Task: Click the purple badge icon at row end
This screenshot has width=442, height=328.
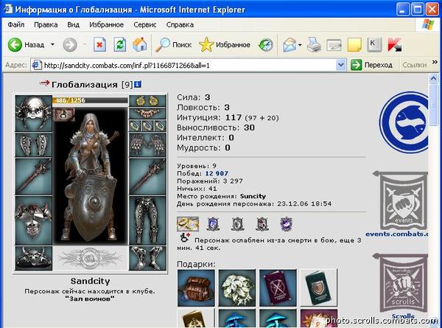Action: tap(287, 225)
